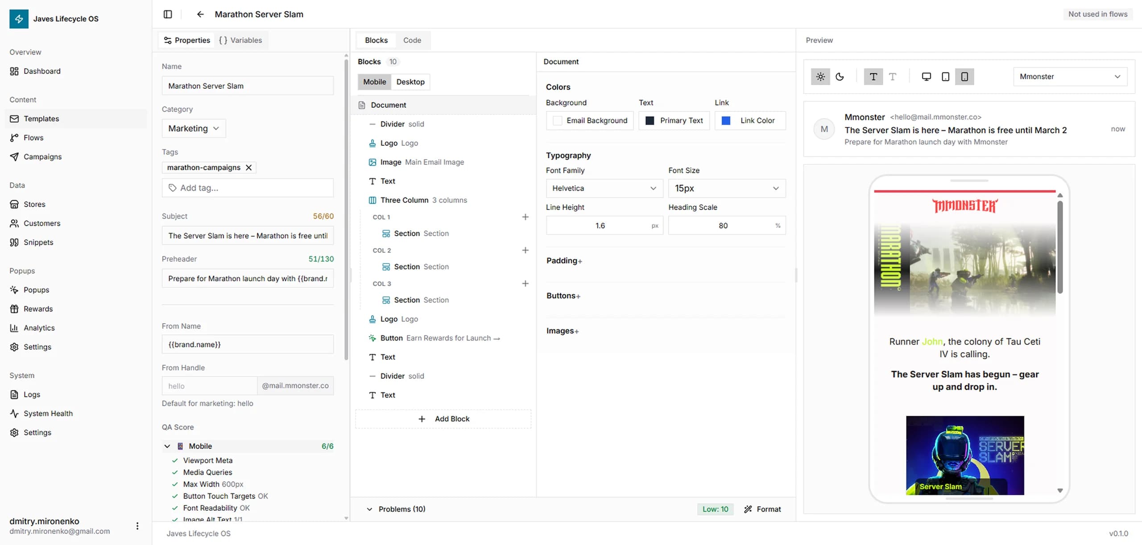Viewport: 1142px width, 545px height.
Task: Open the Marketing category dropdown
Action: tap(194, 128)
